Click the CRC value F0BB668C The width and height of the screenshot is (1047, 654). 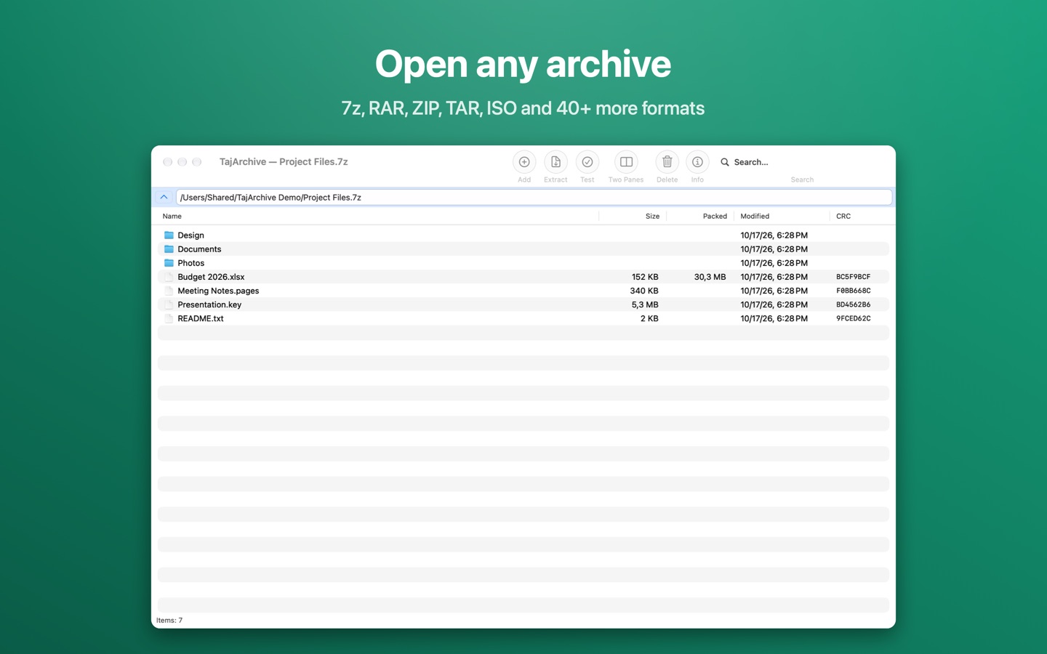coord(853,291)
